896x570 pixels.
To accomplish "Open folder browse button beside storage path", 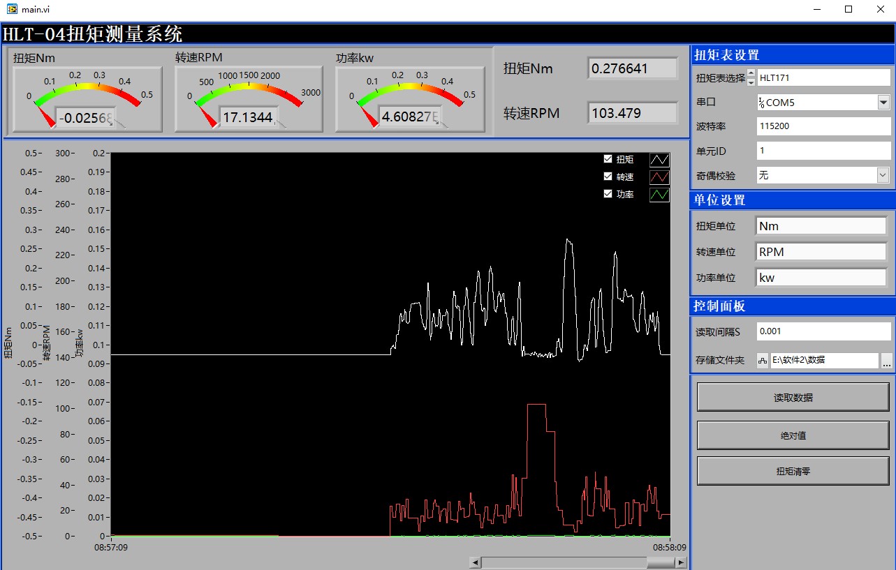I will click(887, 361).
